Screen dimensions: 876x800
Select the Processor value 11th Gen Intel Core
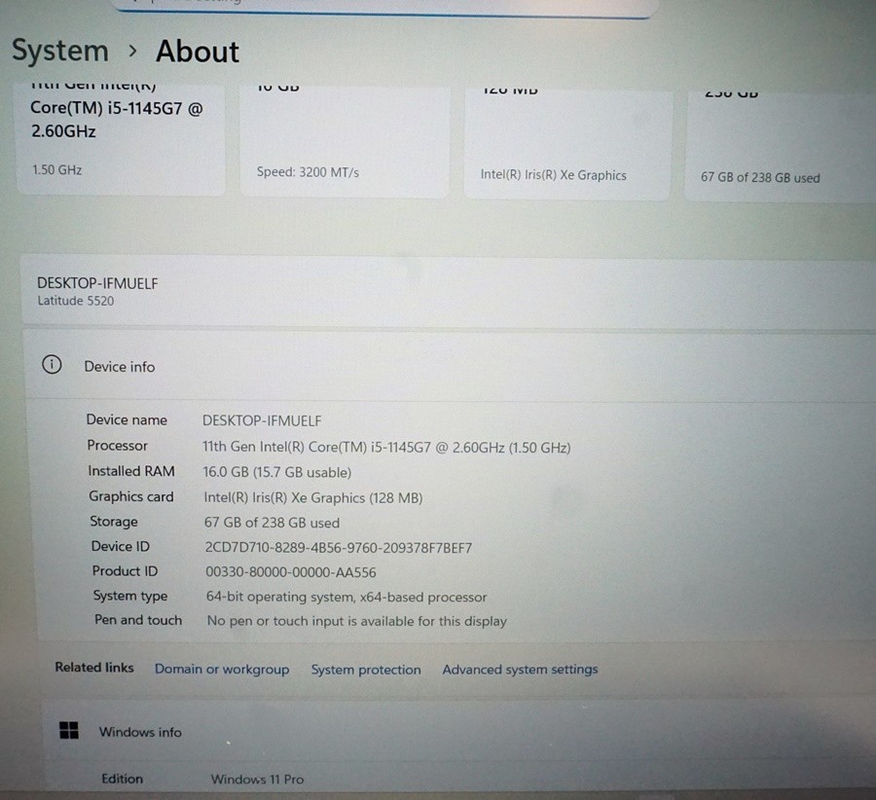[x=386, y=447]
